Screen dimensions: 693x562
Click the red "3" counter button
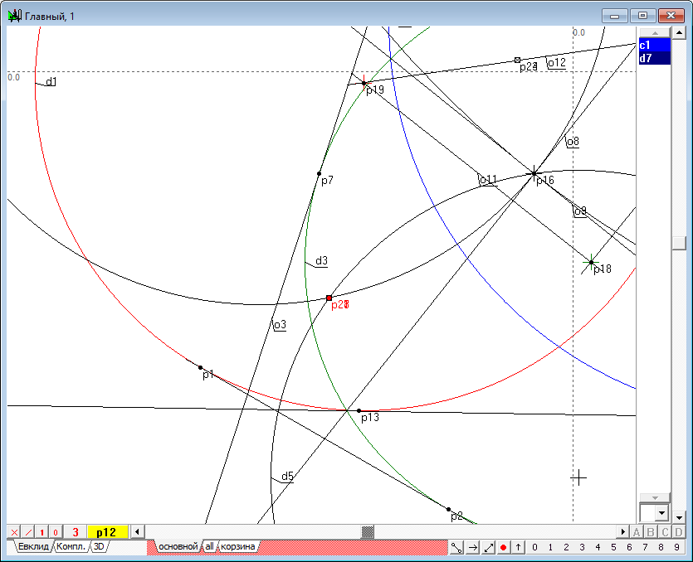tap(76, 532)
